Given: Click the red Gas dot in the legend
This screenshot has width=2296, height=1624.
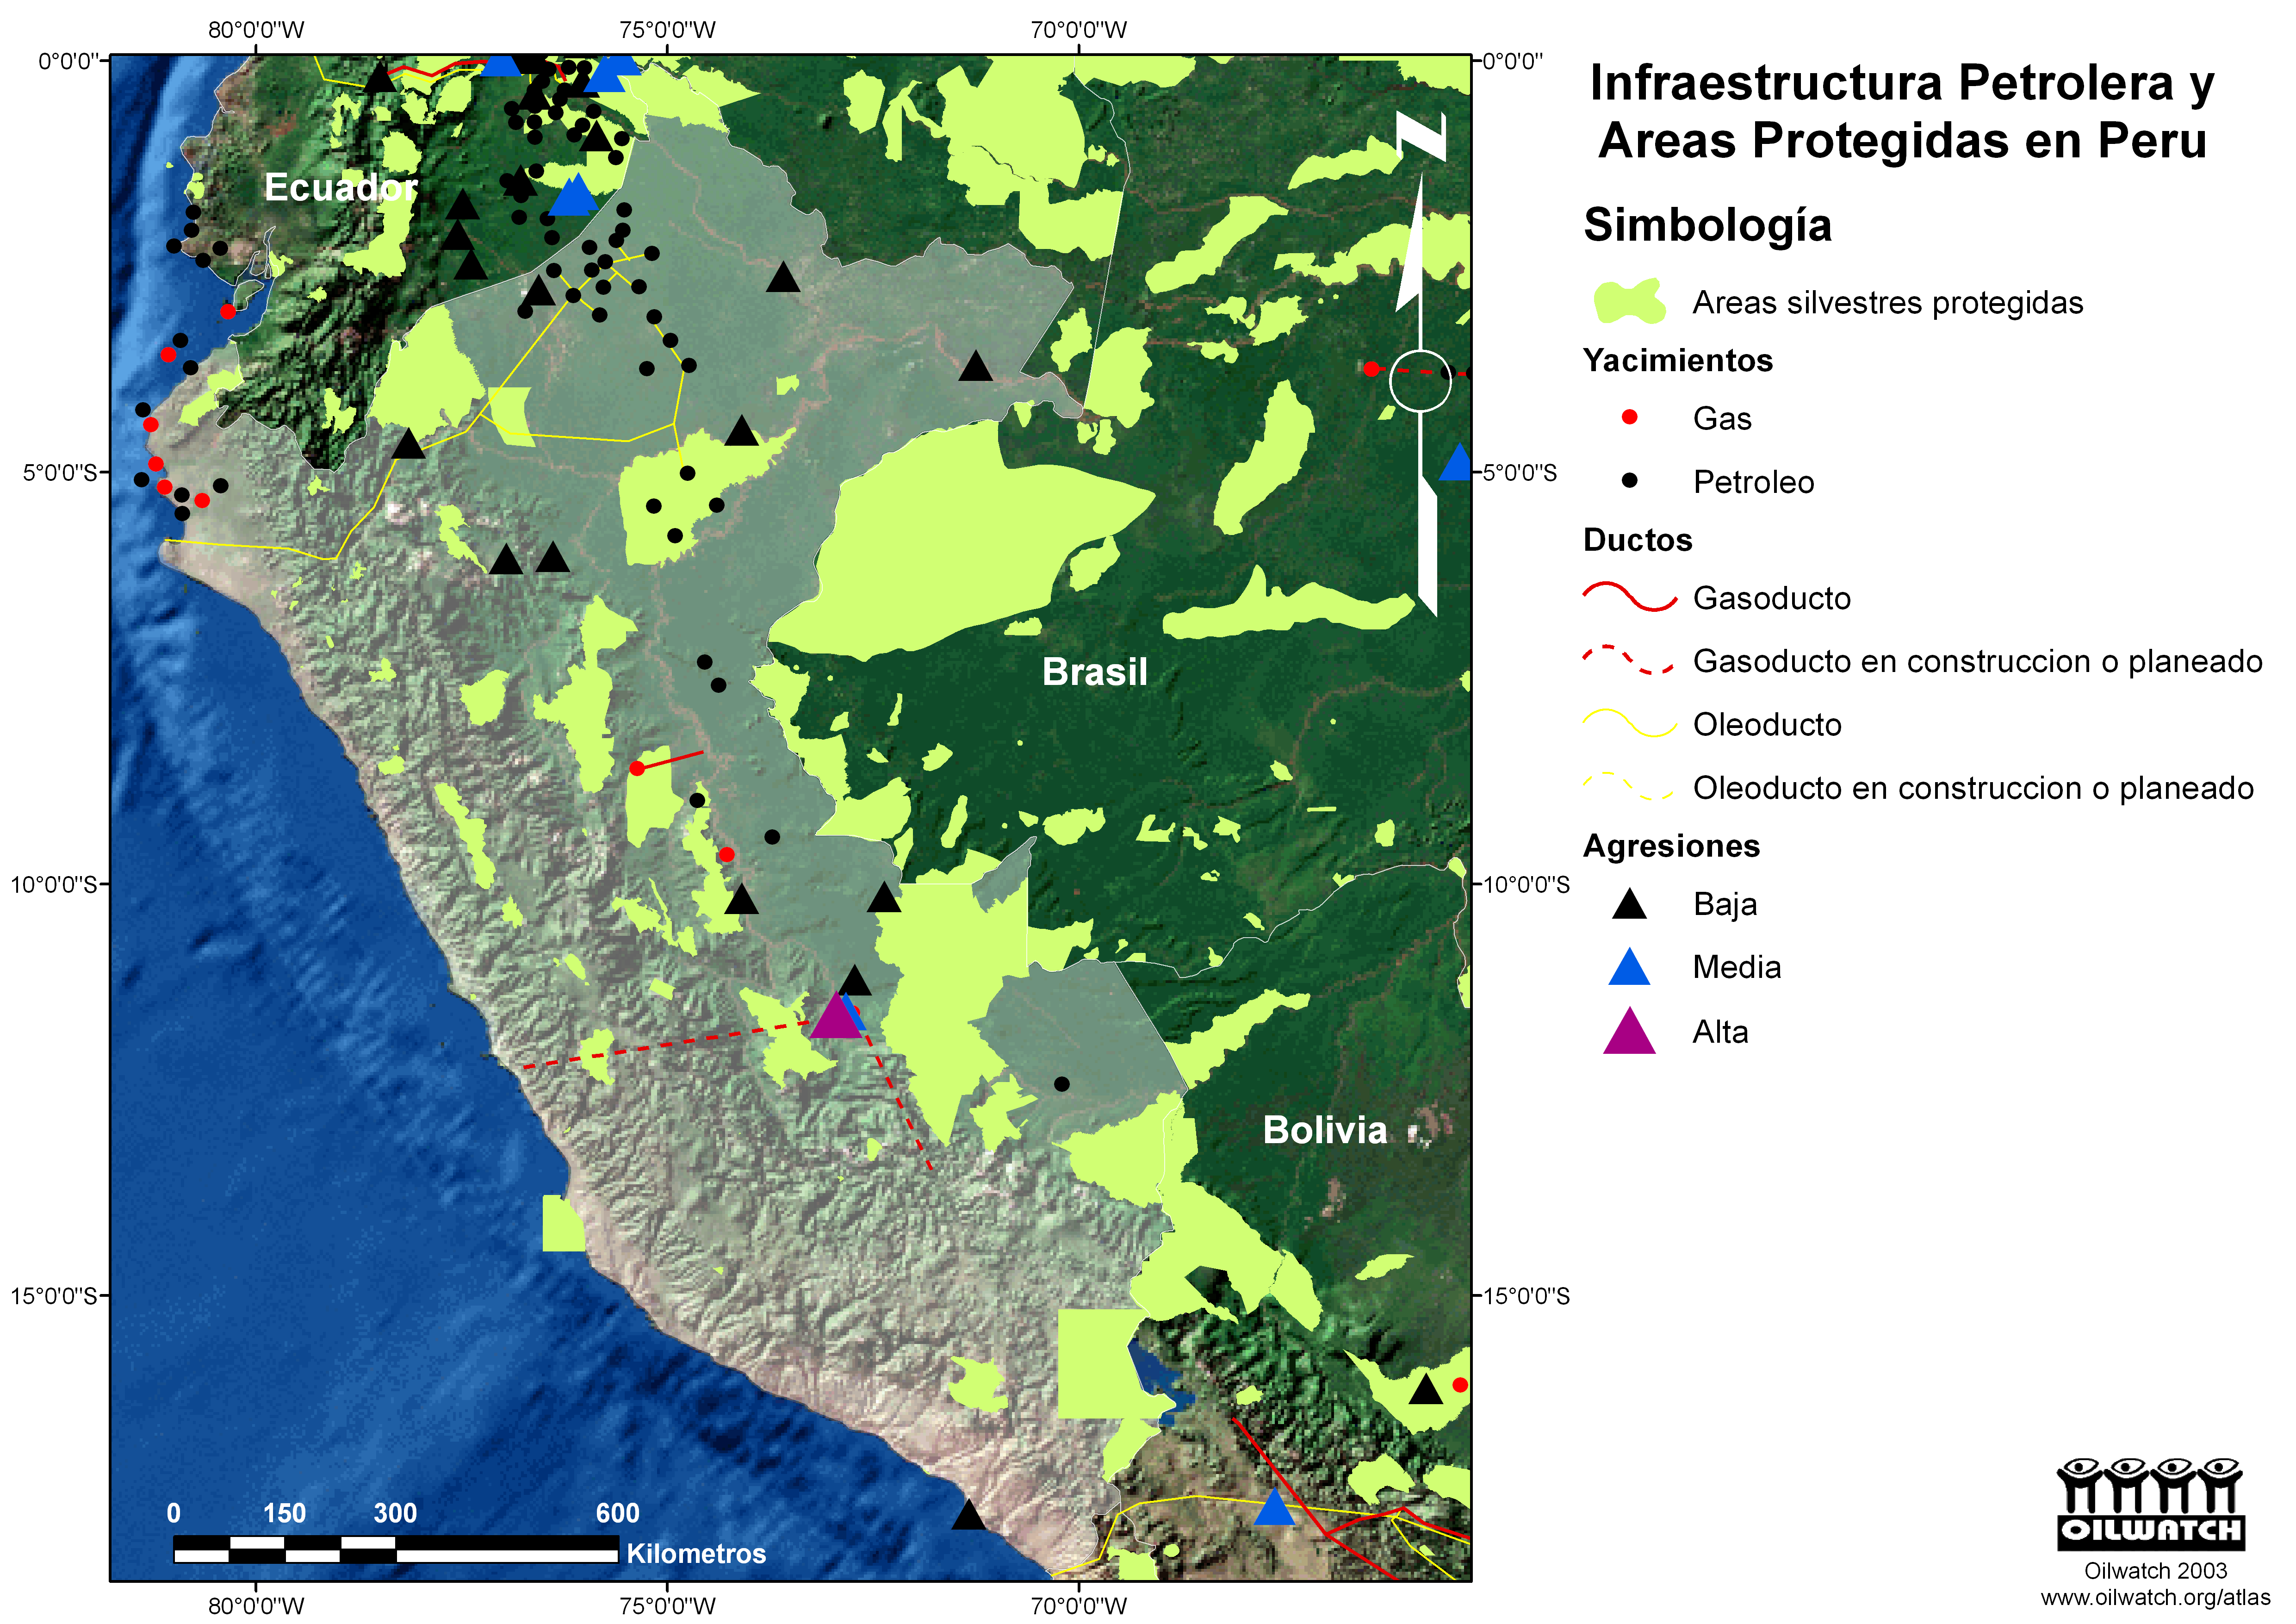Looking at the screenshot, I should click(1629, 417).
